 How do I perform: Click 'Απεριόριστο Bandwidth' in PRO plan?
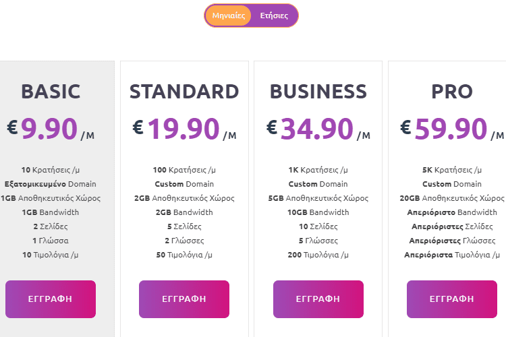452,212
